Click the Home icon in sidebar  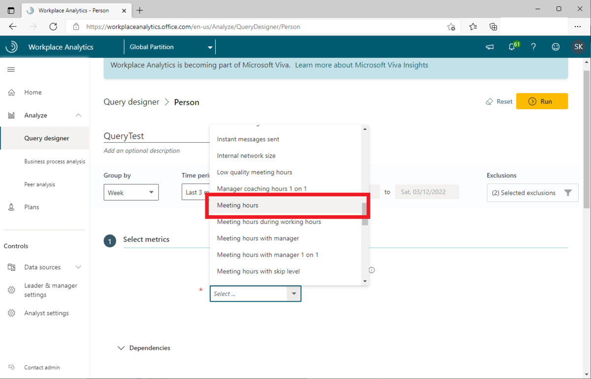(11, 92)
